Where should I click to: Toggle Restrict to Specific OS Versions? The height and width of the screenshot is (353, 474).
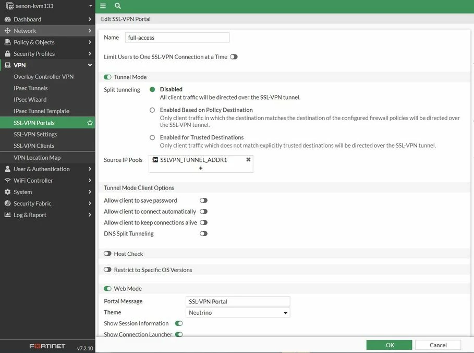pyautogui.click(x=107, y=270)
